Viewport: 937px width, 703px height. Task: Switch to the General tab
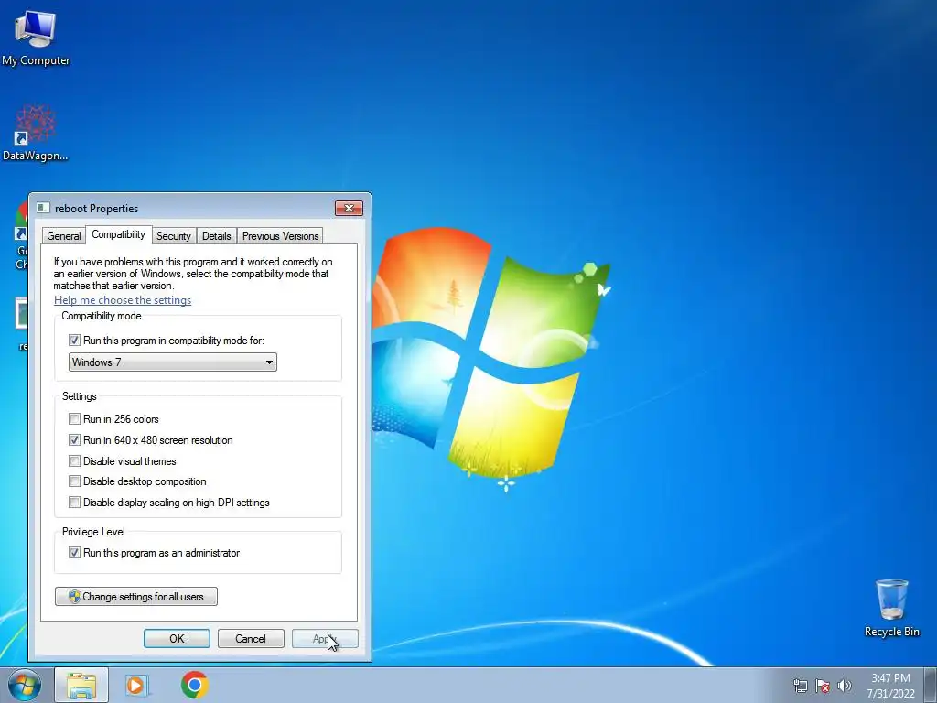(64, 236)
